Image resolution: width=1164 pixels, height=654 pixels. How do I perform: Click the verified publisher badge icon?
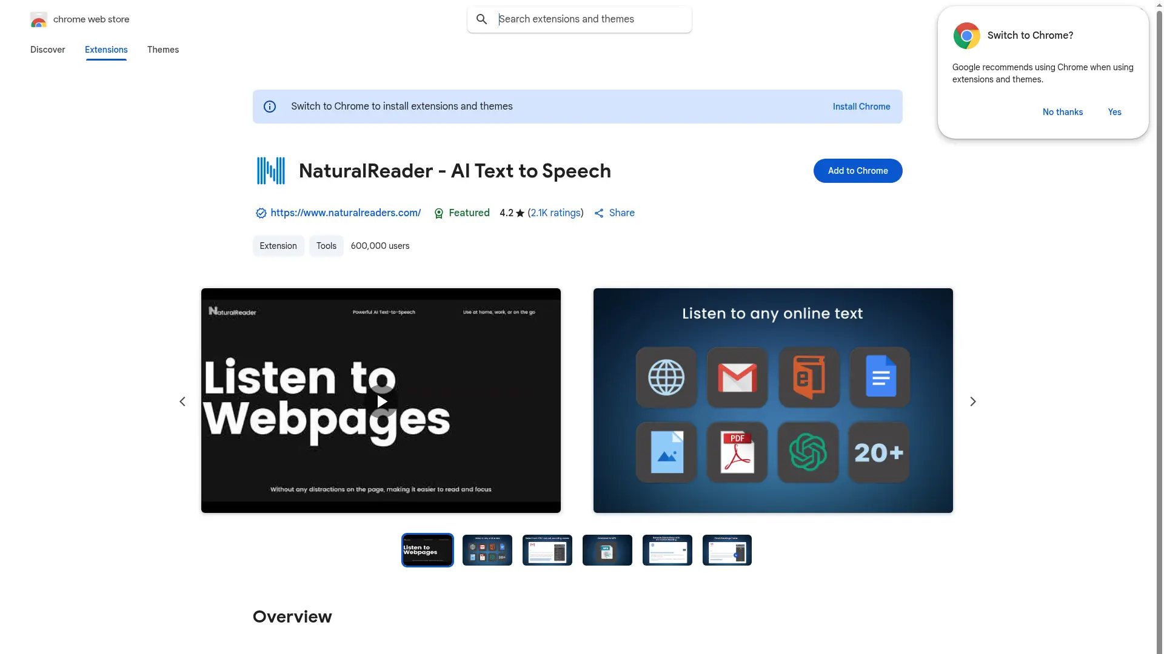261,213
